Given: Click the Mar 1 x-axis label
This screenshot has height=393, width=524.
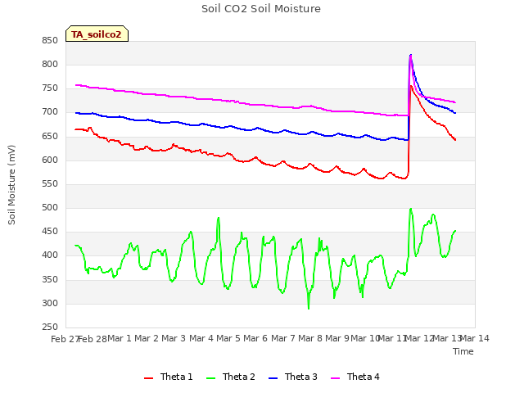Looking at the screenshot, I should pos(120,338).
